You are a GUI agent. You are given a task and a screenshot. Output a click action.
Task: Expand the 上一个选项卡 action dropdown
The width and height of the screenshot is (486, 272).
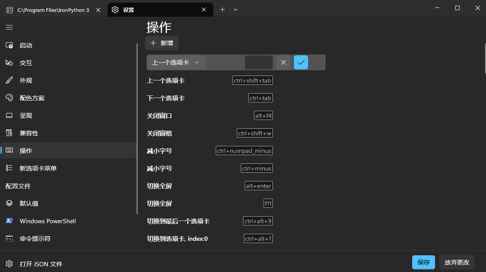tap(176, 62)
